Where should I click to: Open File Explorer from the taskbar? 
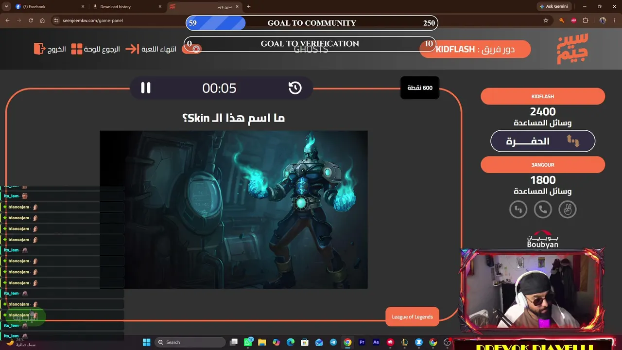click(262, 342)
